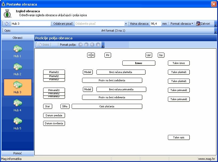
Task: Select the Model box beside Broj računa platitelja
Action: pos(88,72)
